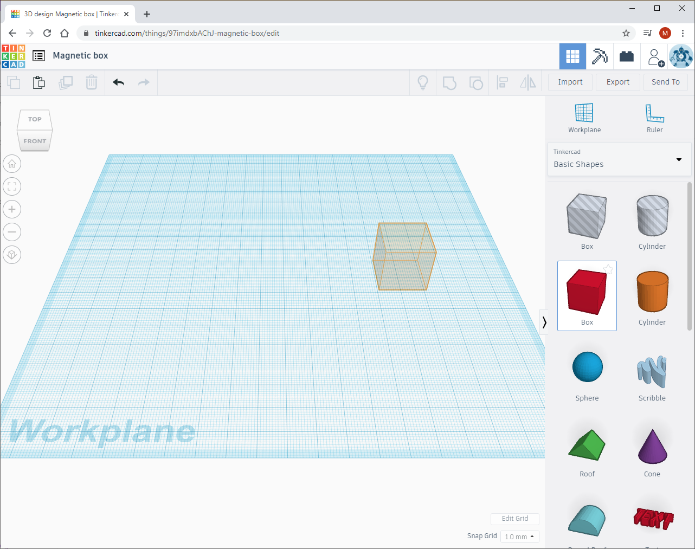The width and height of the screenshot is (695, 549).
Task: Select the Scribble shape
Action: pos(652,373)
